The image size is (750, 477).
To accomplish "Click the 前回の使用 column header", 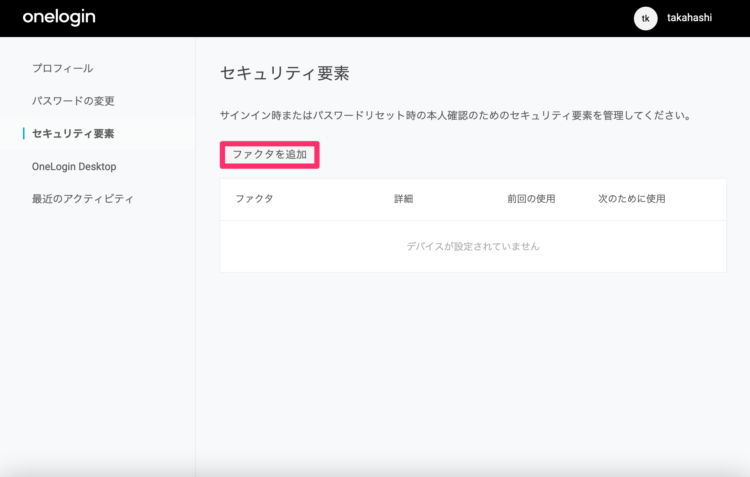I will coord(531,199).
